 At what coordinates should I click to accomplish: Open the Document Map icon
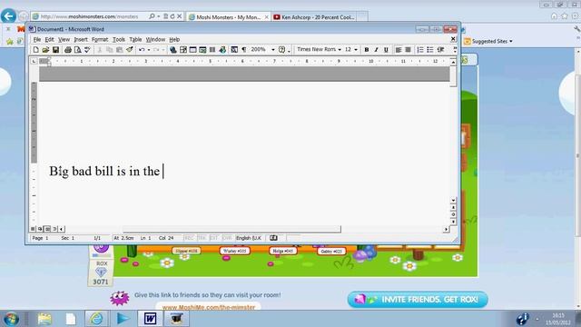click(234, 50)
